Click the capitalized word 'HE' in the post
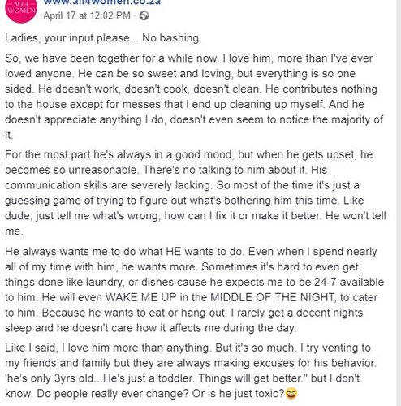The image size is (401, 406). (173, 252)
